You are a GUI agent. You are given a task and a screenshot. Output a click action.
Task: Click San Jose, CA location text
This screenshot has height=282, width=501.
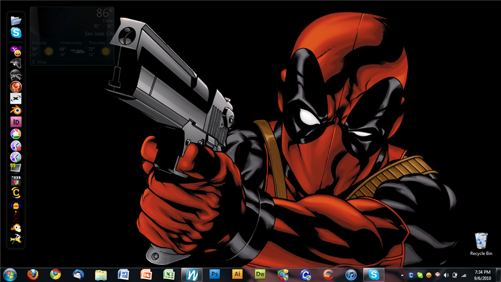(99, 33)
